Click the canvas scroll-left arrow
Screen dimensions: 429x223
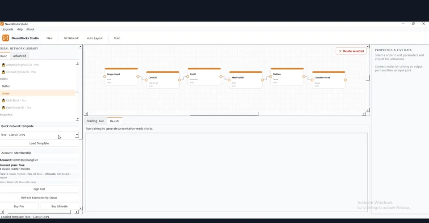[x=86, y=114]
